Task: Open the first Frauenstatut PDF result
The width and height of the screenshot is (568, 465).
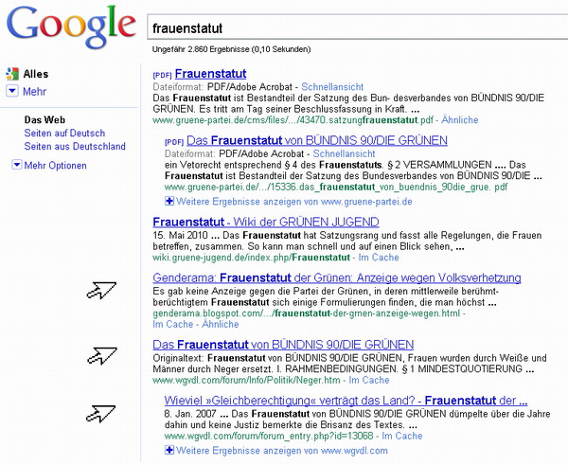Action: tap(210, 74)
